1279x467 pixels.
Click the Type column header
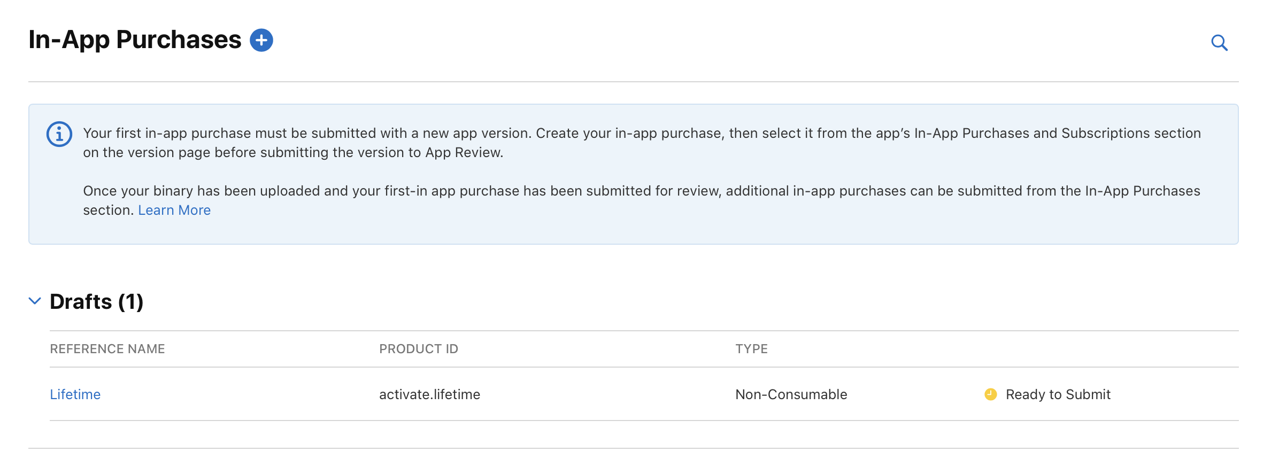tap(751, 349)
